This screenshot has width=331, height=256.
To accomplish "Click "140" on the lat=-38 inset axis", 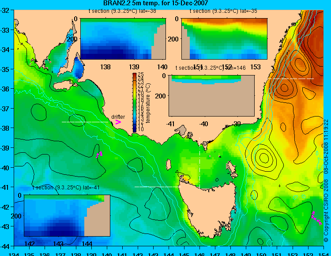I will (162, 67).
